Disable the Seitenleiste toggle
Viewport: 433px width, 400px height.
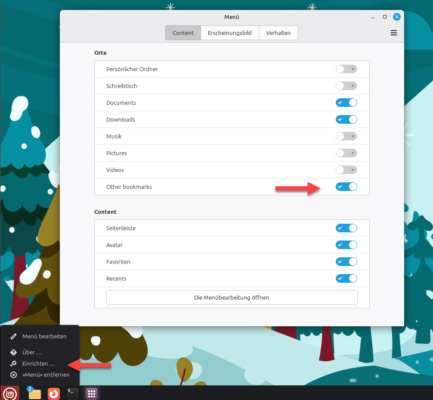(346, 228)
